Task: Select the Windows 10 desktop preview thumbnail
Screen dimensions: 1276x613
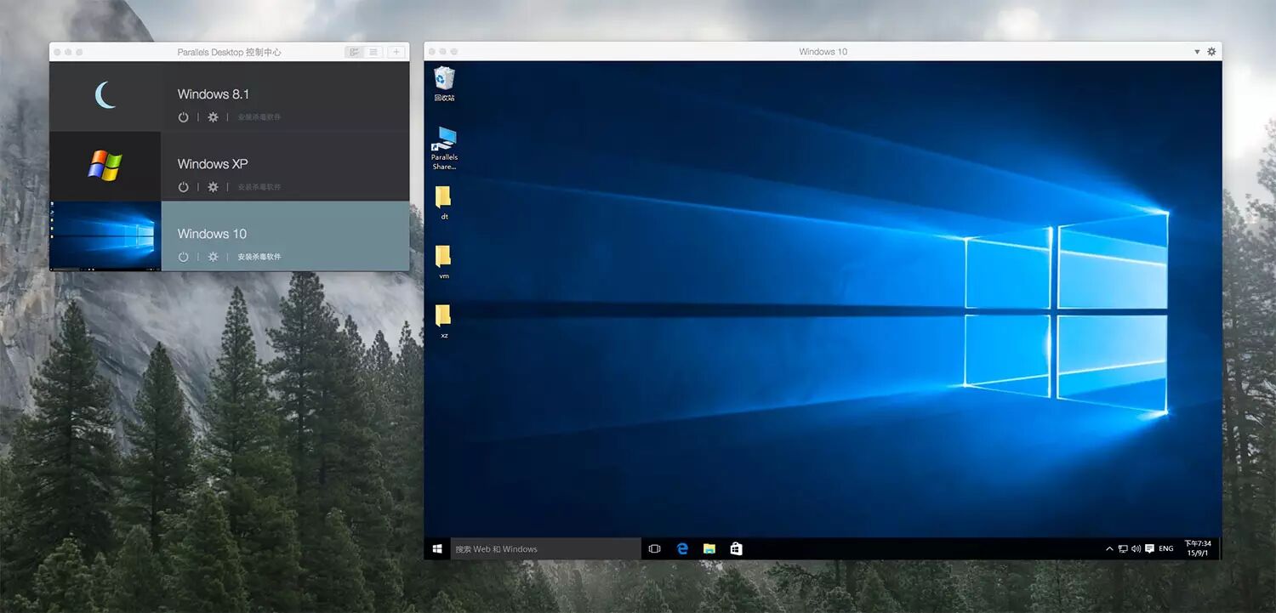Action: point(105,236)
